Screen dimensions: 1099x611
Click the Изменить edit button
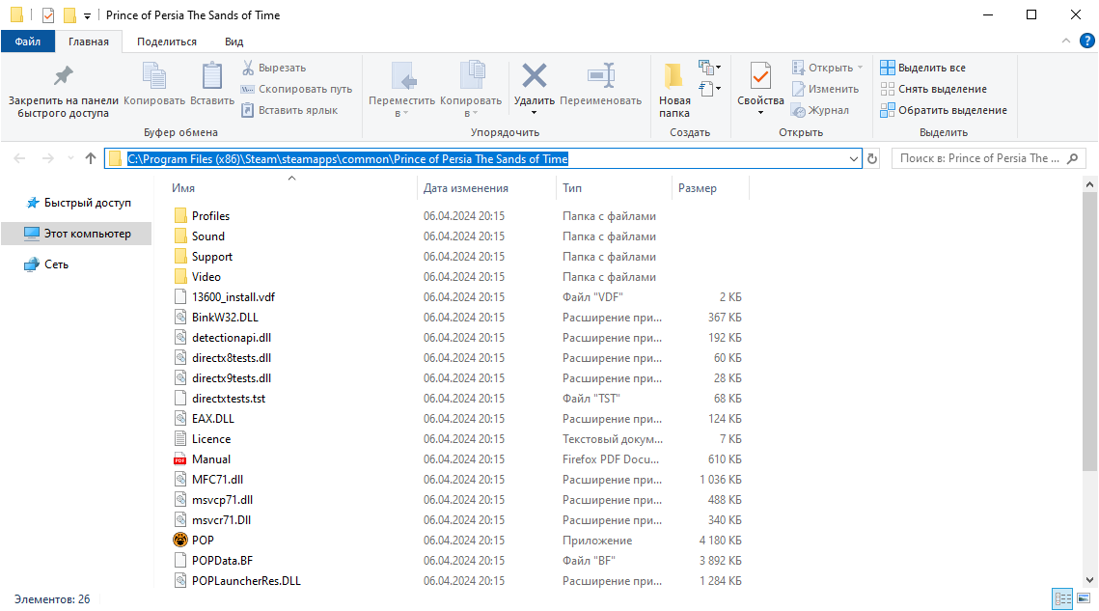826,89
